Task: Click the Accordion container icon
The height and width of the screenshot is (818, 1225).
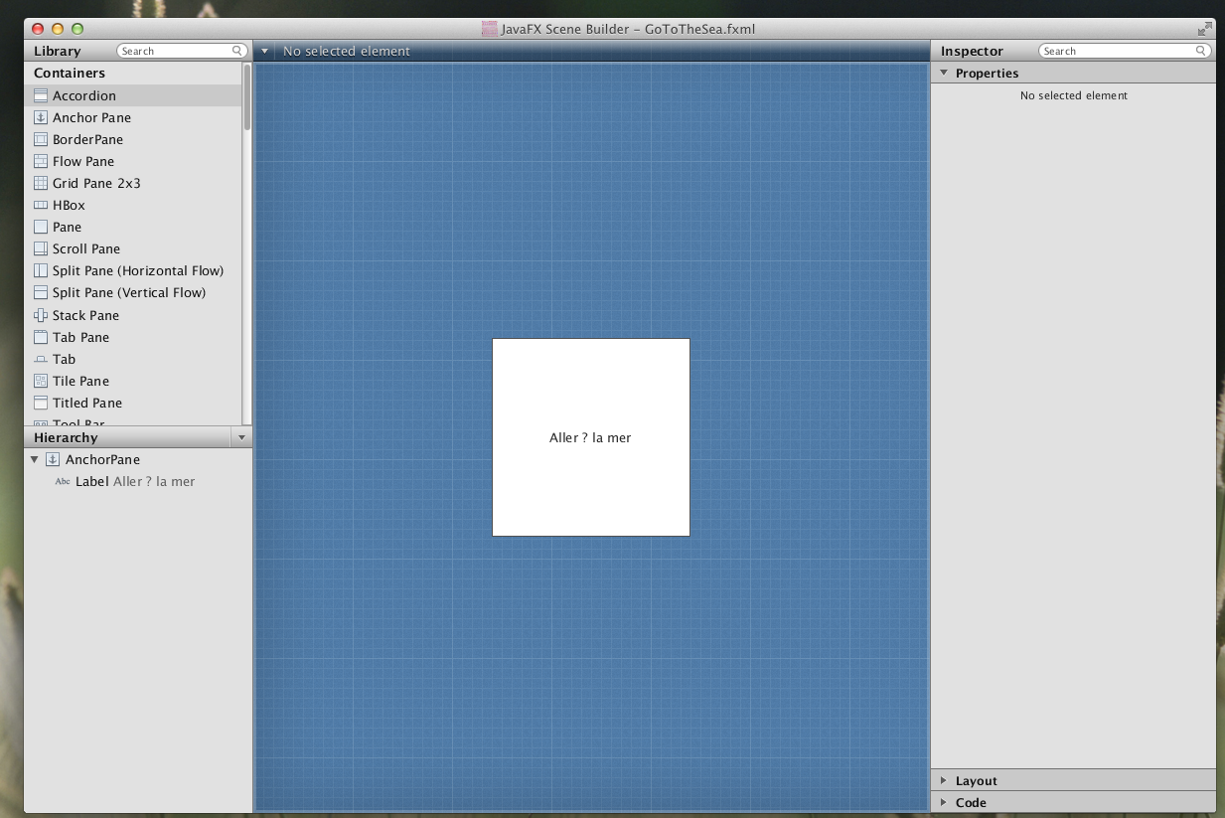Action: (x=41, y=95)
